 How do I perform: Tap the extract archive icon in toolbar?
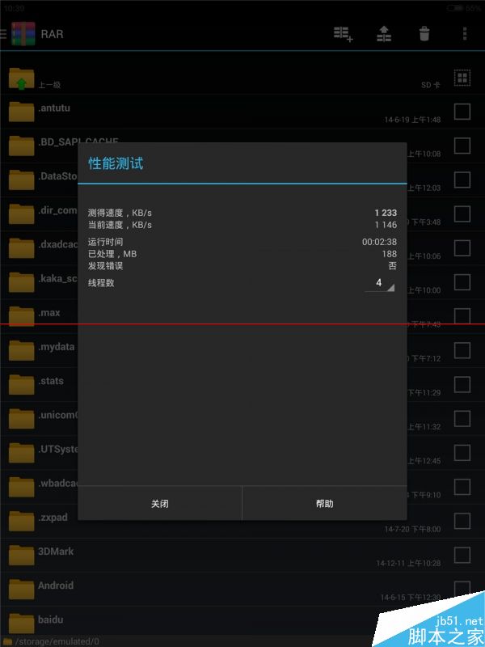(x=384, y=34)
